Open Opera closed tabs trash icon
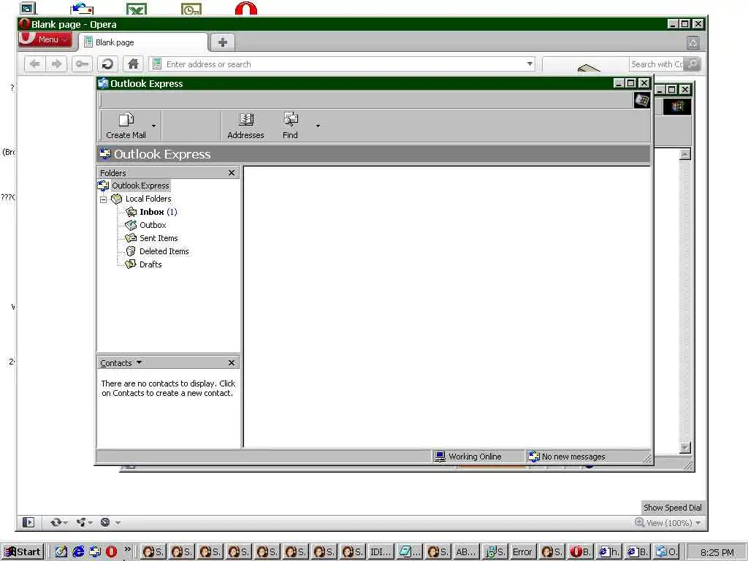This screenshot has width=748, height=561. pos(693,43)
